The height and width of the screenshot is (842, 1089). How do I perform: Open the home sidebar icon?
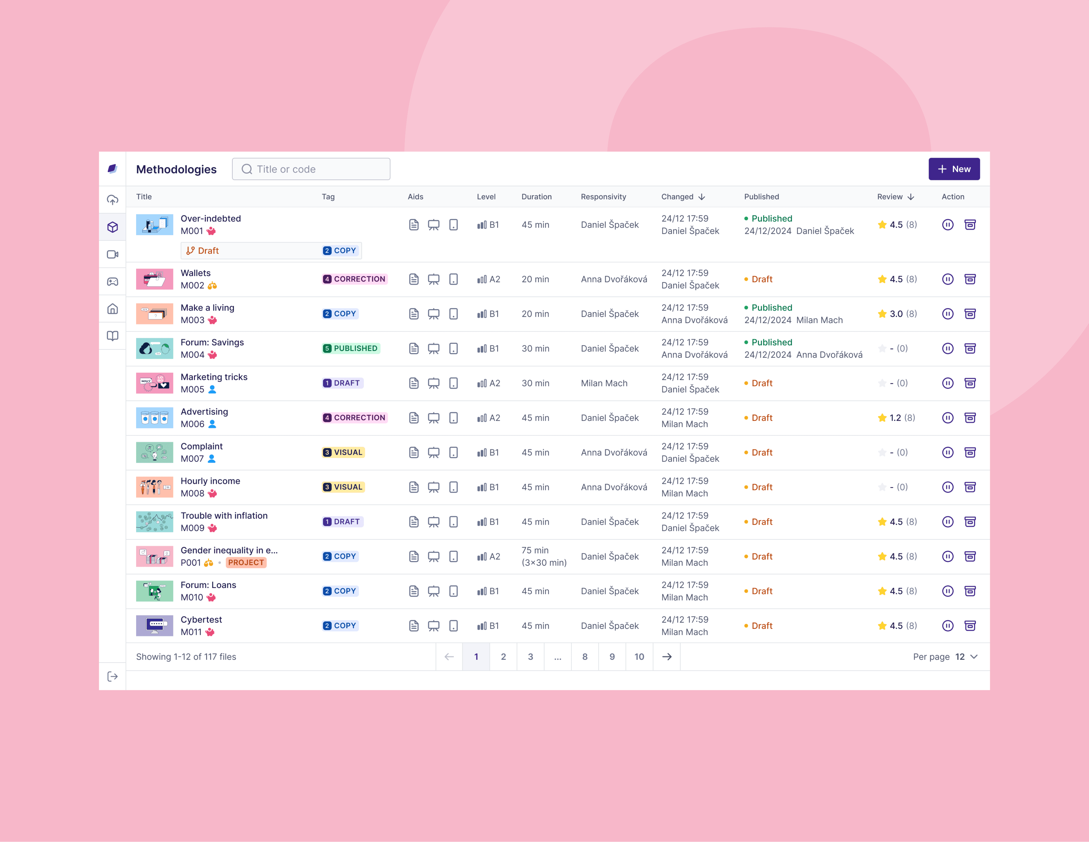tap(113, 309)
